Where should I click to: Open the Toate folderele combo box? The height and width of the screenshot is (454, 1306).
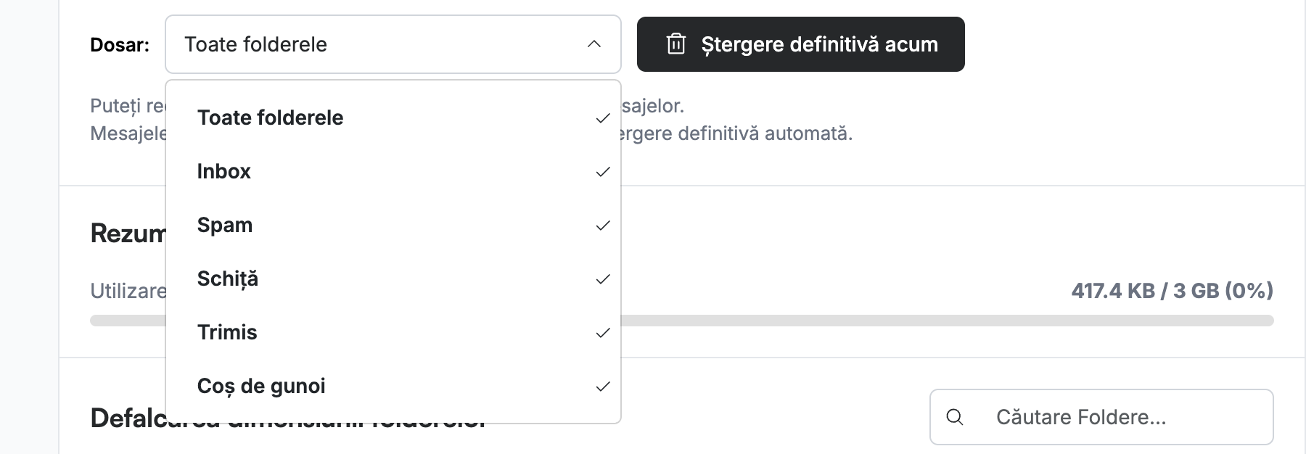[x=393, y=44]
